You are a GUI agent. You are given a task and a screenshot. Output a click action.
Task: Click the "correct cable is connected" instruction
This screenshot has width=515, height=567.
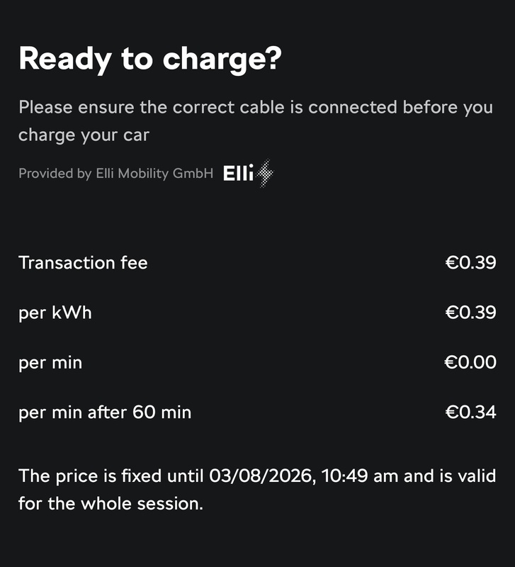click(x=285, y=108)
